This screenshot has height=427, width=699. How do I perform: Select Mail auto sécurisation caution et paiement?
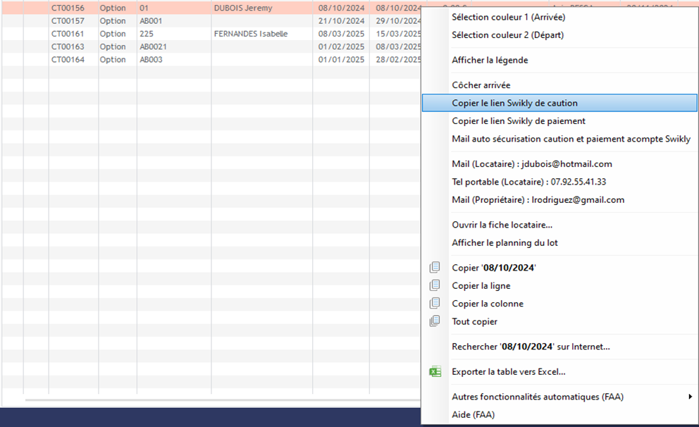571,139
